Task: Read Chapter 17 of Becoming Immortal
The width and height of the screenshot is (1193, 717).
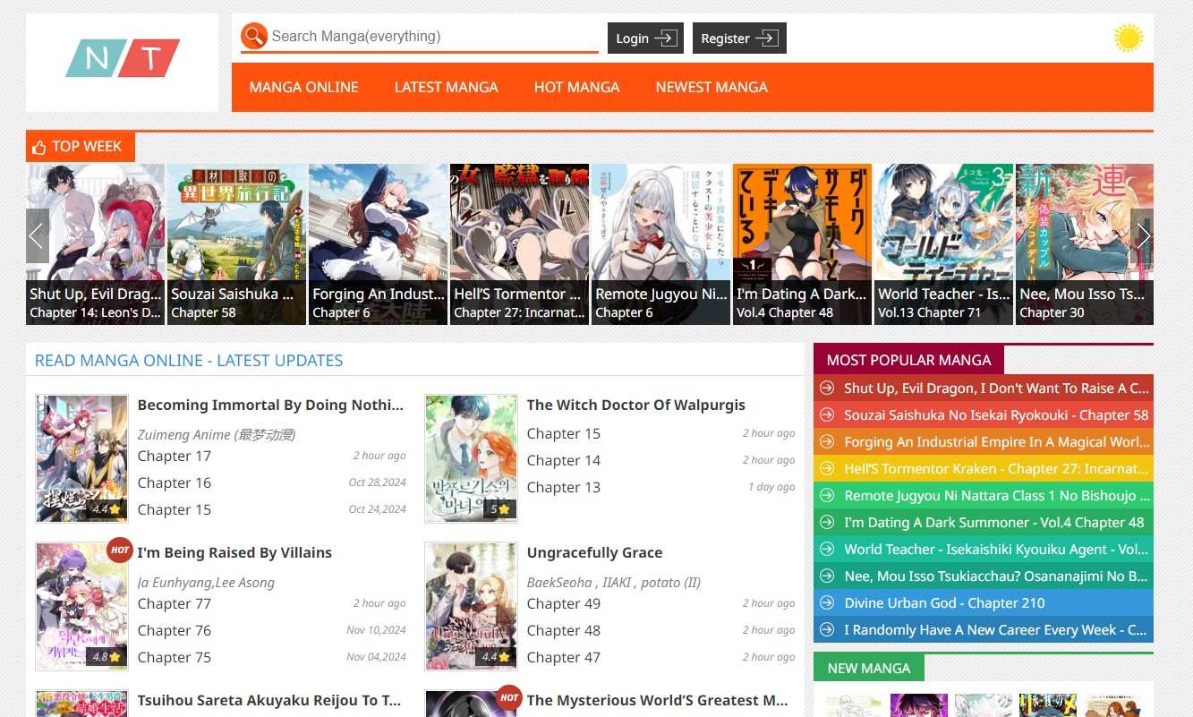Action: pyautogui.click(x=175, y=456)
